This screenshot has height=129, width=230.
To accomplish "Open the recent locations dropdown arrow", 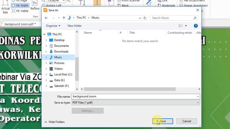I will [x=59, y=18].
